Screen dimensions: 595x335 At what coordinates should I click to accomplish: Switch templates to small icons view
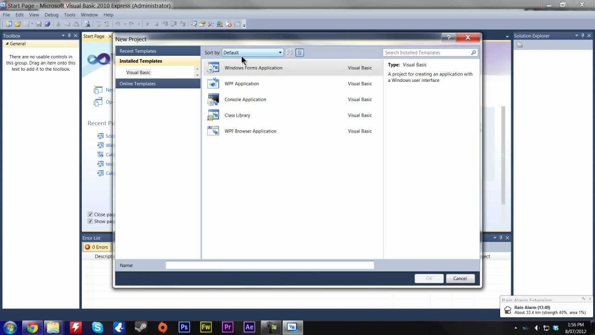click(290, 53)
